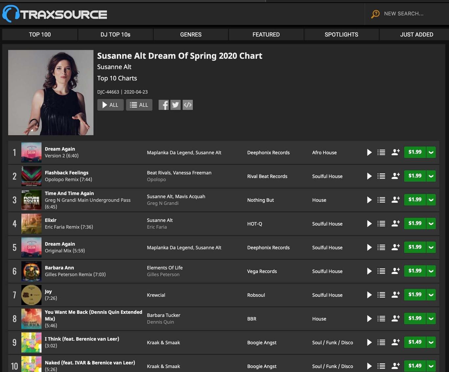Open the Susanne Alt artist link in header
Image resolution: width=449 pixels, height=372 pixels.
tap(114, 67)
